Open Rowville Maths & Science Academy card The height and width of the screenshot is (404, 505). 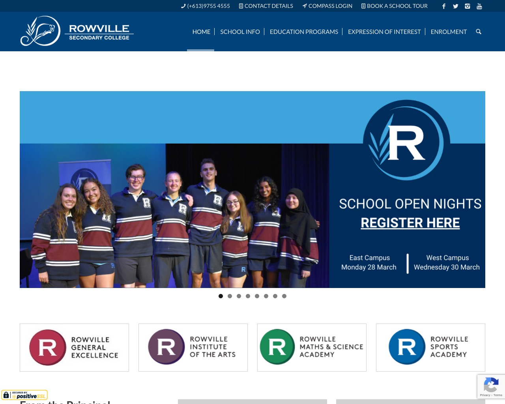[312, 348]
